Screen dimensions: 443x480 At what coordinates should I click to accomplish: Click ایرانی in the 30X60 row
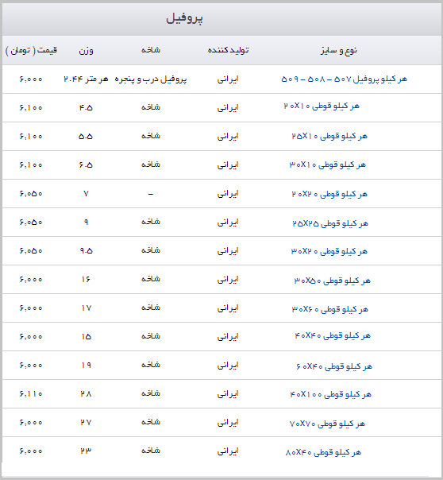[x=228, y=308]
